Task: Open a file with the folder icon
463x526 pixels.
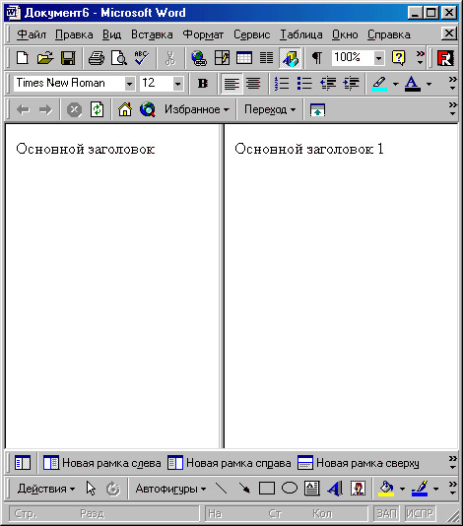Action: click(45, 58)
